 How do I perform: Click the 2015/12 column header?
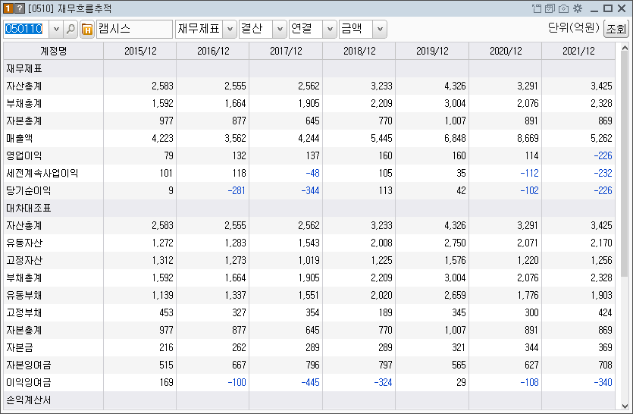pyautogui.click(x=140, y=52)
